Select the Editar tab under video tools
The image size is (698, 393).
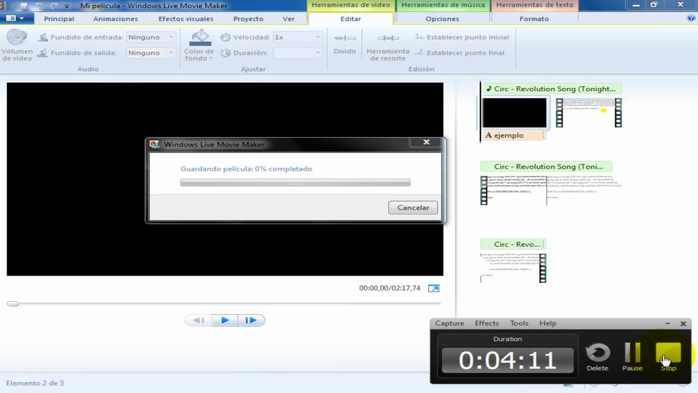351,19
